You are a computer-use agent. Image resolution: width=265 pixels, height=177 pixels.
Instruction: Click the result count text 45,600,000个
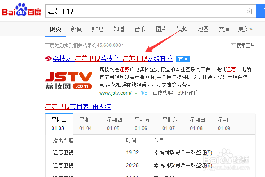[x=111, y=45]
